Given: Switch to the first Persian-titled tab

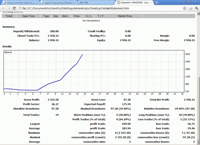Looking at the screenshot, I should (x=20, y=3).
